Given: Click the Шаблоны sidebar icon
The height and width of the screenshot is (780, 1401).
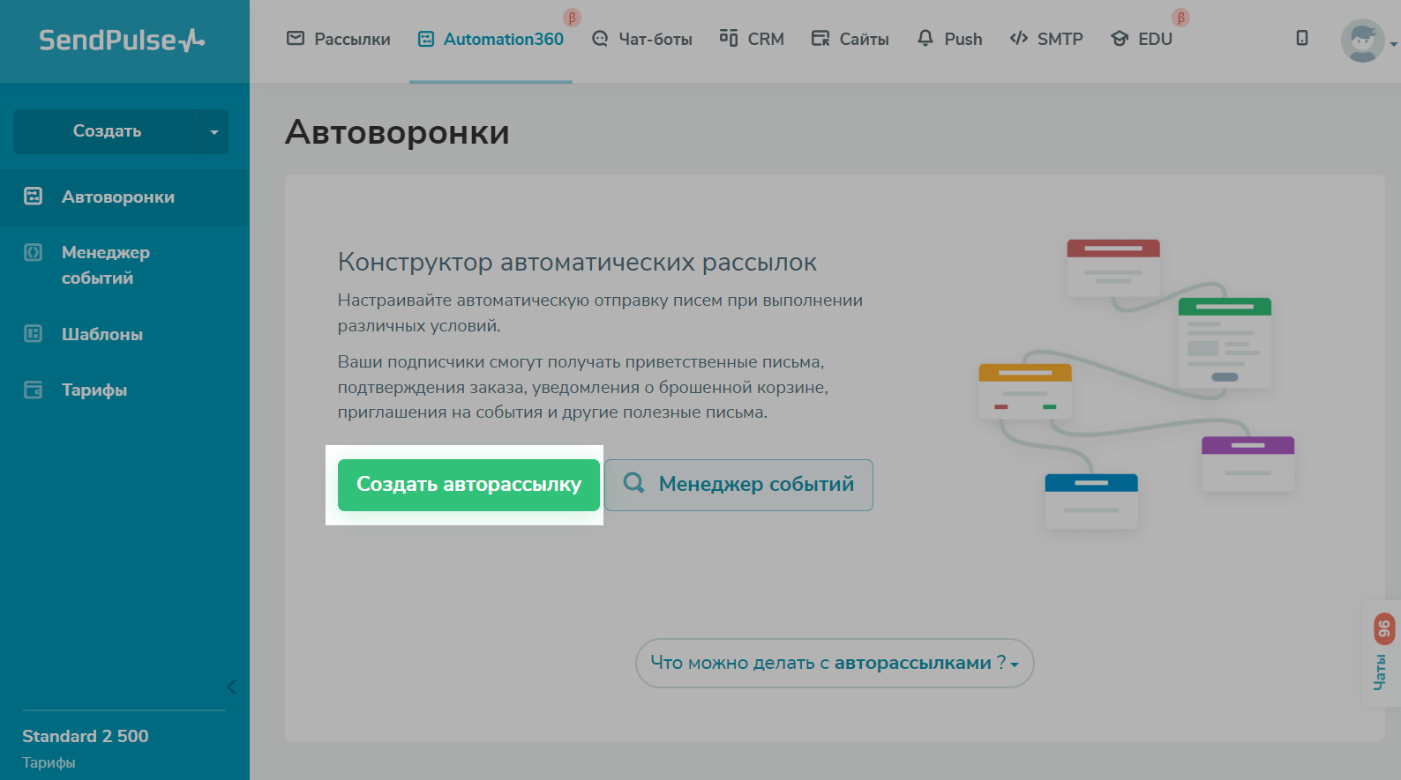Looking at the screenshot, I should pyautogui.click(x=34, y=334).
